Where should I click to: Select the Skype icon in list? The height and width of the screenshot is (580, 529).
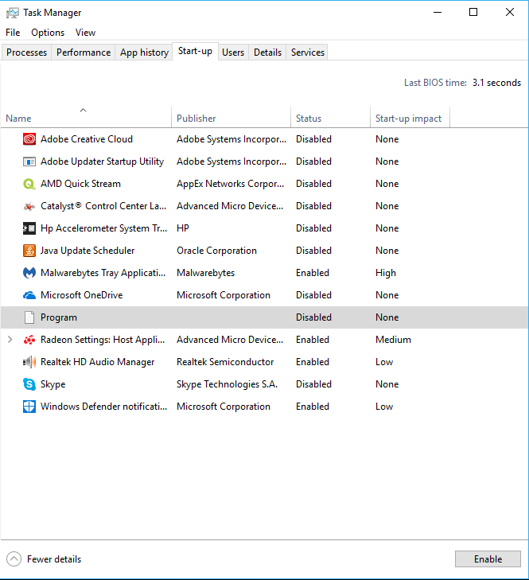pyautogui.click(x=29, y=384)
